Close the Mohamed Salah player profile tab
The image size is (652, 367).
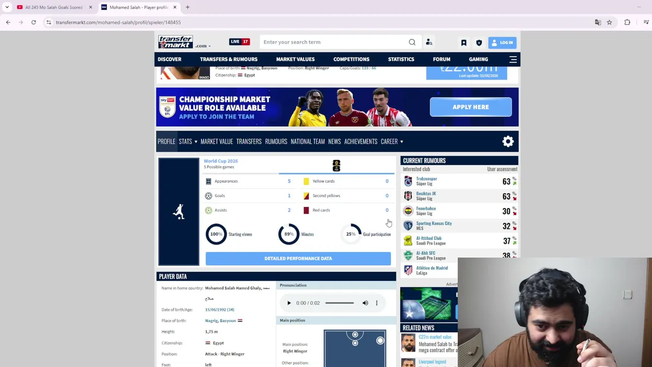point(175,7)
